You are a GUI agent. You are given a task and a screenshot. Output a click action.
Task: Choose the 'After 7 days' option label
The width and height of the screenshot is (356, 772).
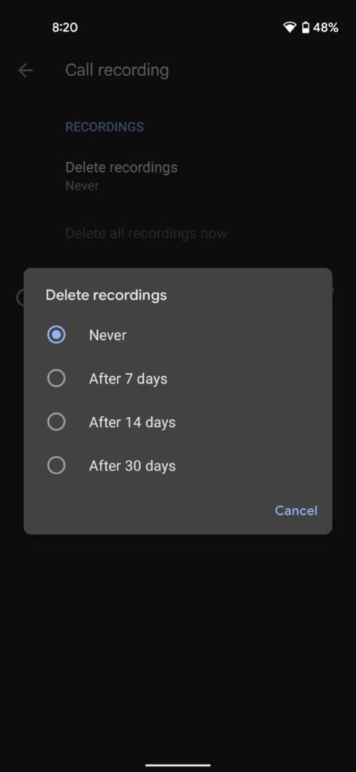coord(129,379)
